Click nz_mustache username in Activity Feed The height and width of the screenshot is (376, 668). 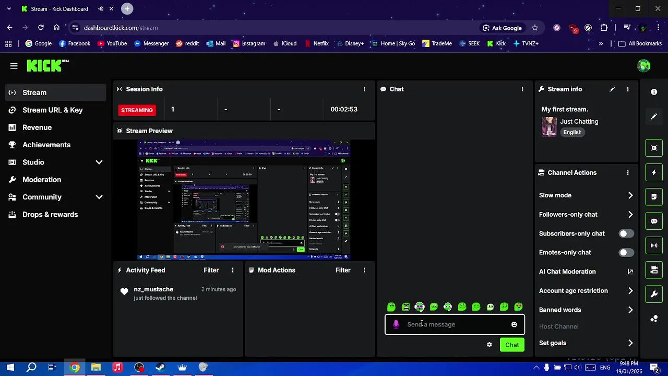153,289
